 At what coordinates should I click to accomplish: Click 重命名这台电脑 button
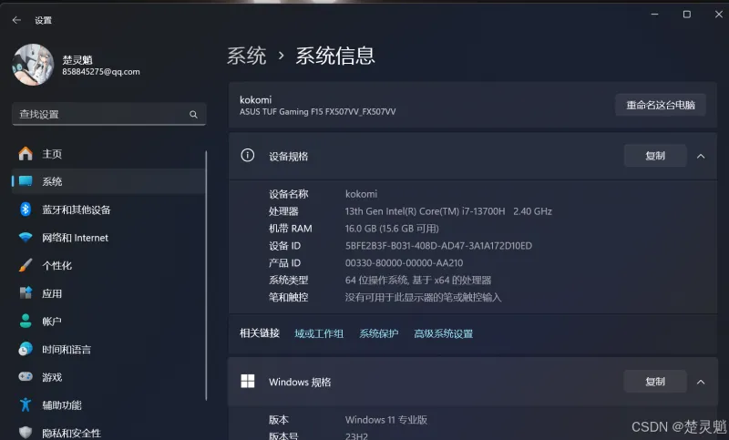pyautogui.click(x=660, y=105)
